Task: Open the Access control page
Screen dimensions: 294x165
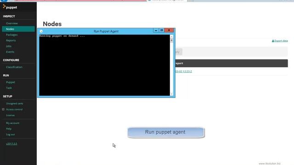Action: click(x=14, y=109)
